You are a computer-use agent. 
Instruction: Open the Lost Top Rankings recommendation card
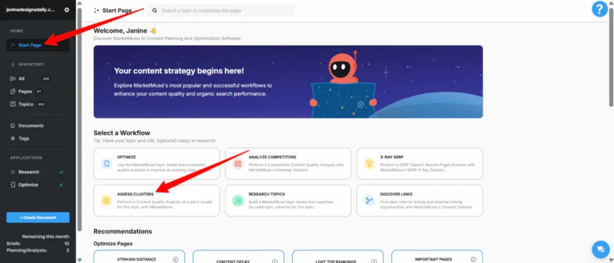click(338, 257)
